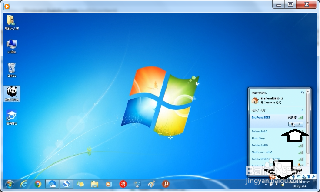Screen dimensions: 320x192
Task: Click the input method microphone icon
Action: (293, 177)
